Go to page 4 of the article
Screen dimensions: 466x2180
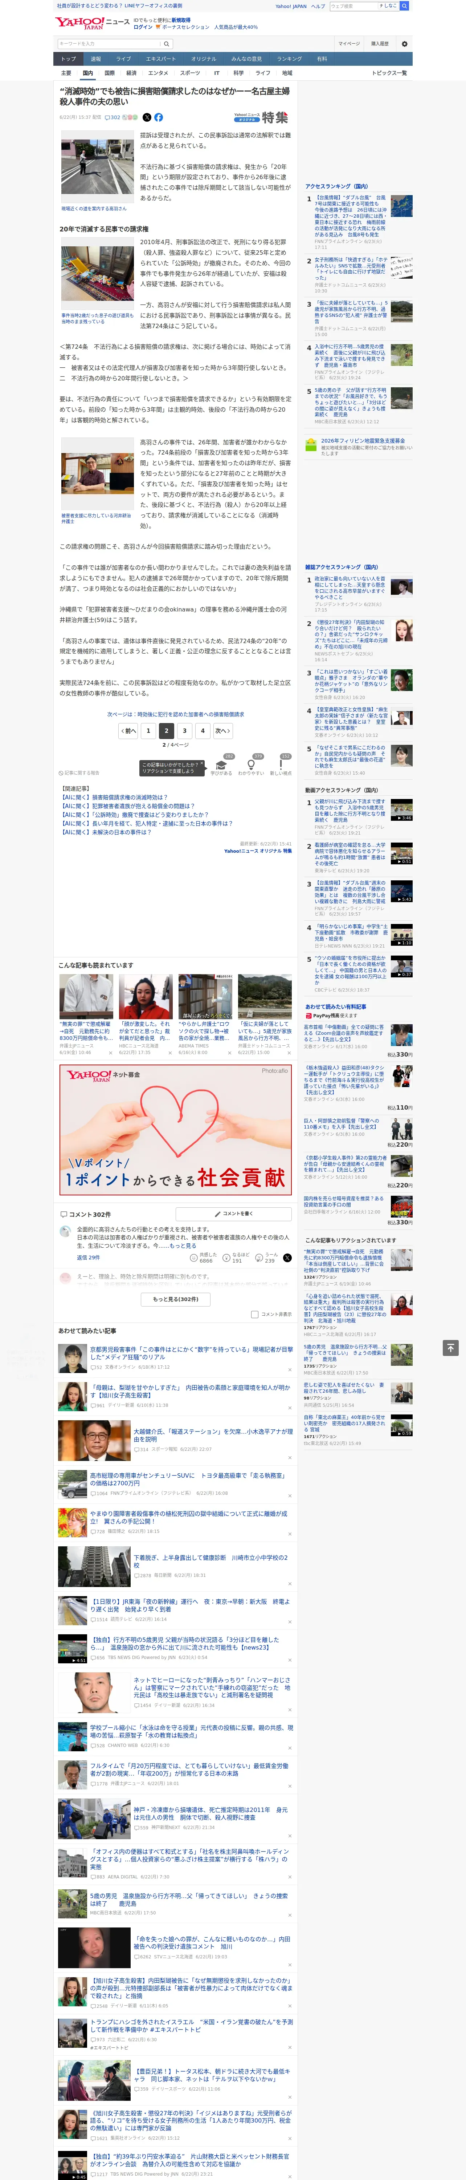(x=203, y=730)
